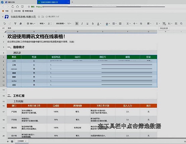Open the 微软雅黑 font family dropdown
186x144 pixels.
click(61, 23)
